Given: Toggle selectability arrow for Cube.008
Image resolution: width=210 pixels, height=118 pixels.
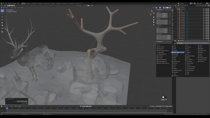Looking at the screenshot, I should coord(203,24).
